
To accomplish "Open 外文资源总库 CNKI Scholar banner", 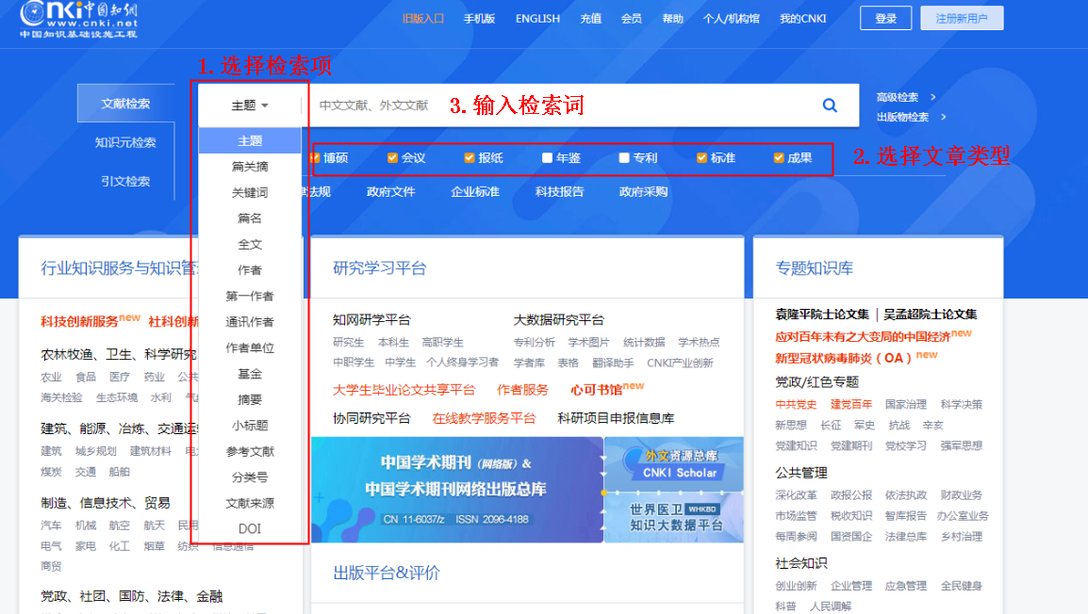I will [x=674, y=464].
